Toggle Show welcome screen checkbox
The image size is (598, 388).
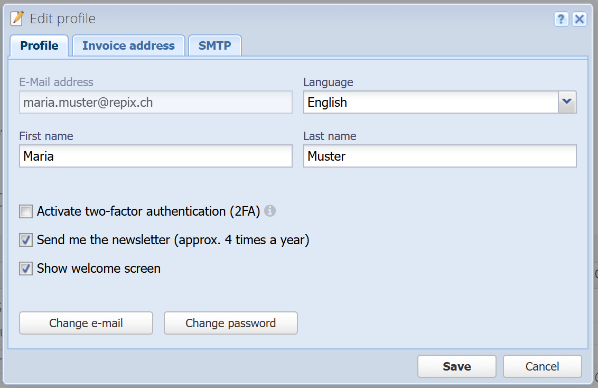pyautogui.click(x=26, y=269)
